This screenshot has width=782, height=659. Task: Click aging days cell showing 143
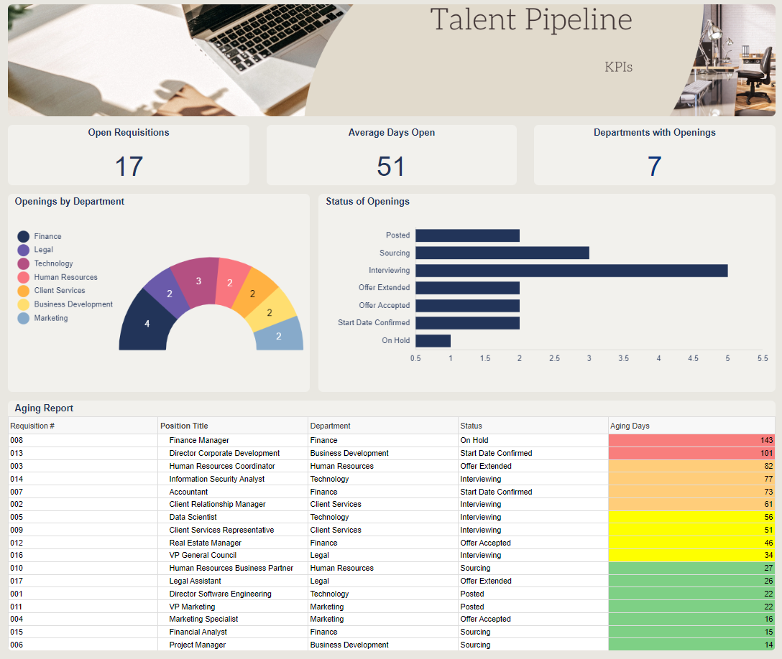click(x=691, y=440)
